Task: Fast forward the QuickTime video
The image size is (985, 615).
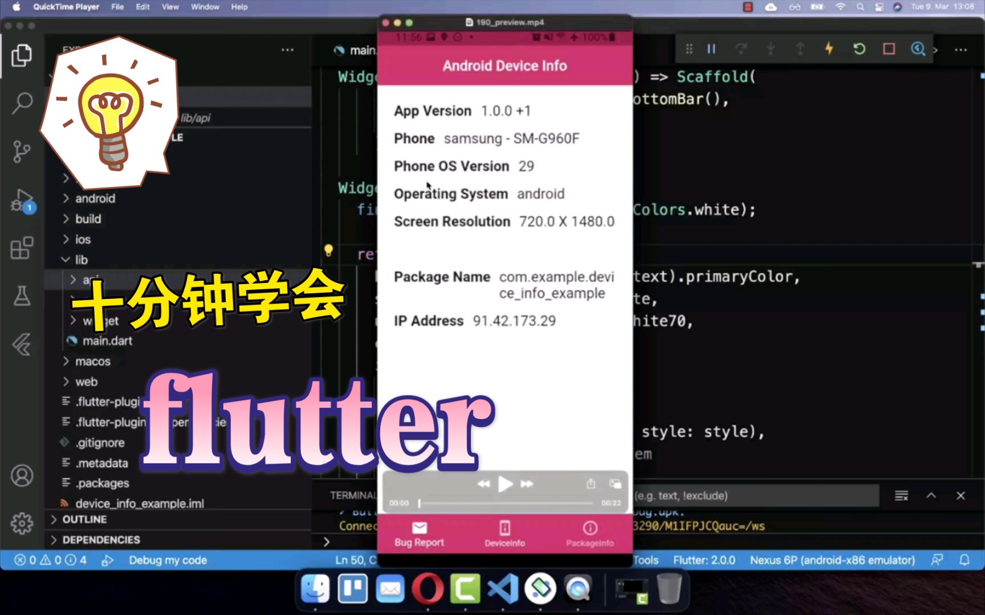Action: 527,484
